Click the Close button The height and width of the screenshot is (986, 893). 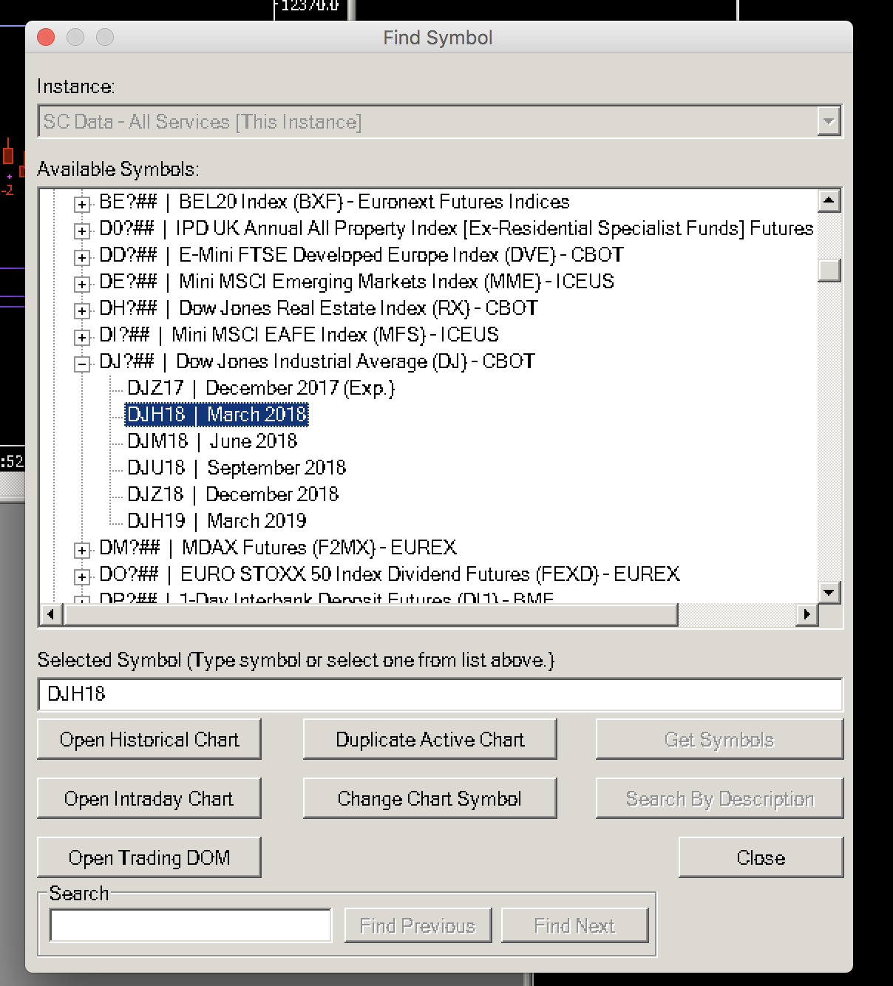coord(761,857)
